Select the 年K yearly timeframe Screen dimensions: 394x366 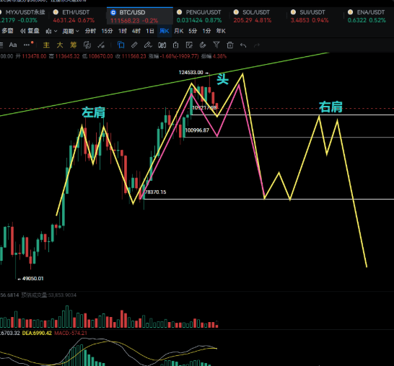(221, 31)
